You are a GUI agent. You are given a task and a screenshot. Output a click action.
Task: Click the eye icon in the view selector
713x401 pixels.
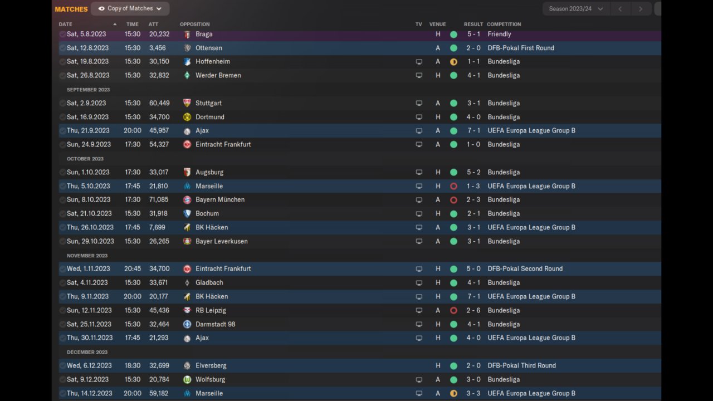click(x=101, y=9)
